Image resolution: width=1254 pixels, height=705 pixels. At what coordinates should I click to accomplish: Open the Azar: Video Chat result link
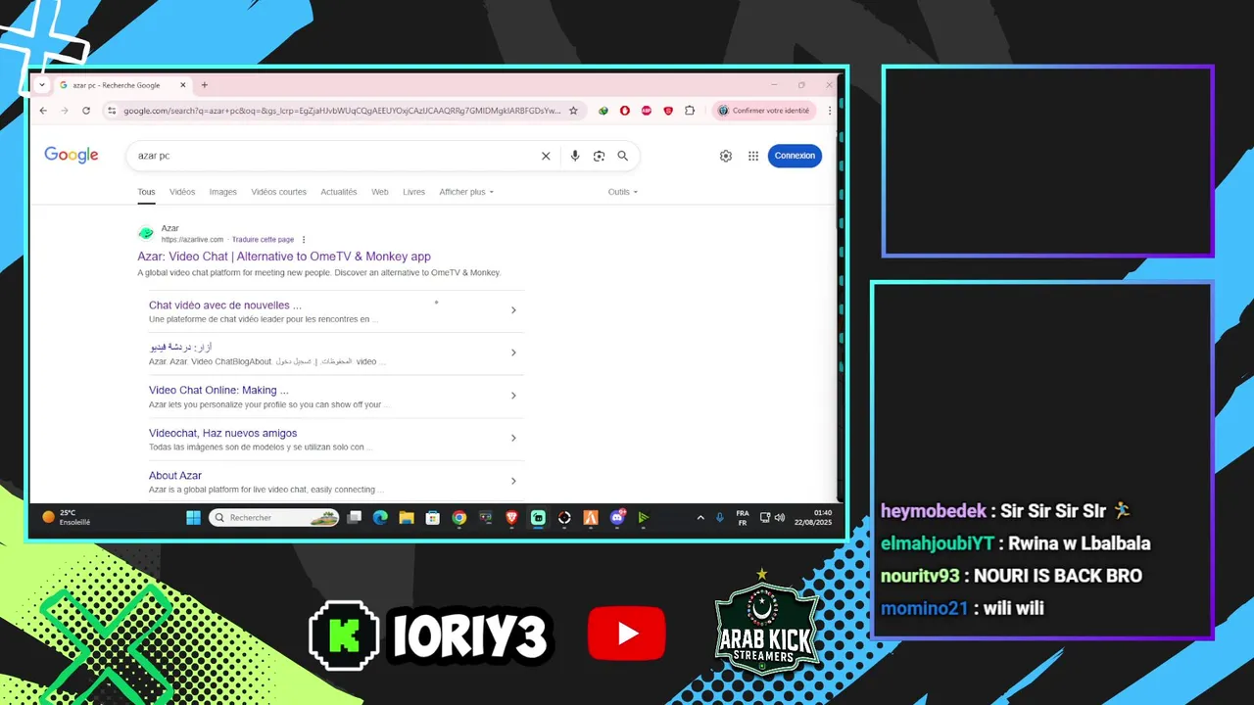click(x=284, y=257)
